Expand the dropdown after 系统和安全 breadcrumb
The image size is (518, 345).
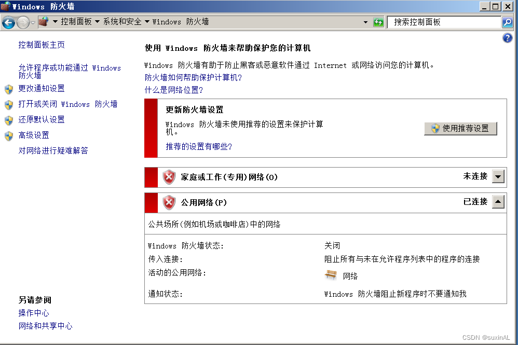(x=147, y=22)
